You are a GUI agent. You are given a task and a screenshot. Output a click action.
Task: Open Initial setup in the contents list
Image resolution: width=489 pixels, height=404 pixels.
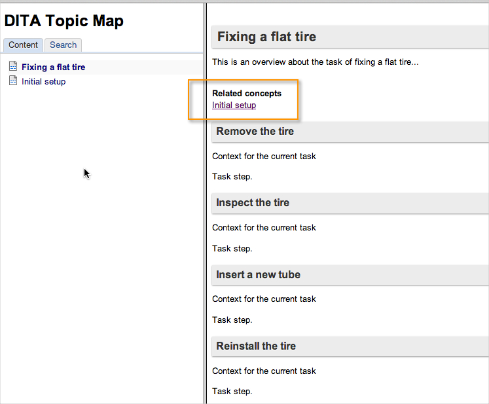pyautogui.click(x=44, y=82)
